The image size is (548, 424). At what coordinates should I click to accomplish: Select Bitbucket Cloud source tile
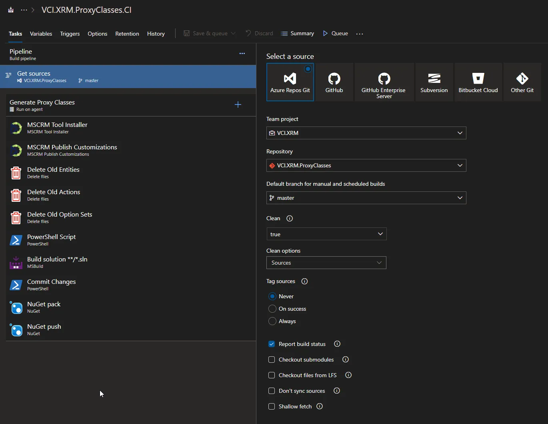pyautogui.click(x=478, y=82)
